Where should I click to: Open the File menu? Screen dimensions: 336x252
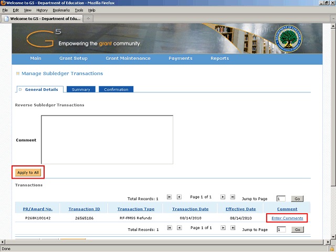5,10
